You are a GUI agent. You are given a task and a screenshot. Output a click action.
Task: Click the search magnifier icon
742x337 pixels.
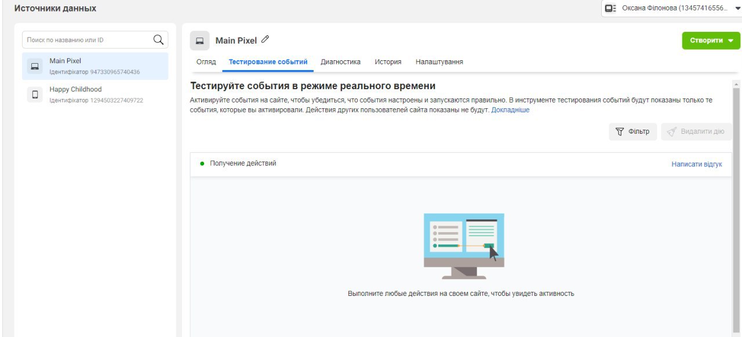tap(158, 39)
